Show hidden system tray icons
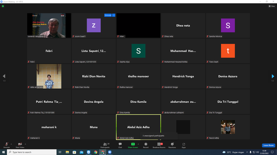Image resolution: width=277 pixels, height=155 pixels. (247, 152)
